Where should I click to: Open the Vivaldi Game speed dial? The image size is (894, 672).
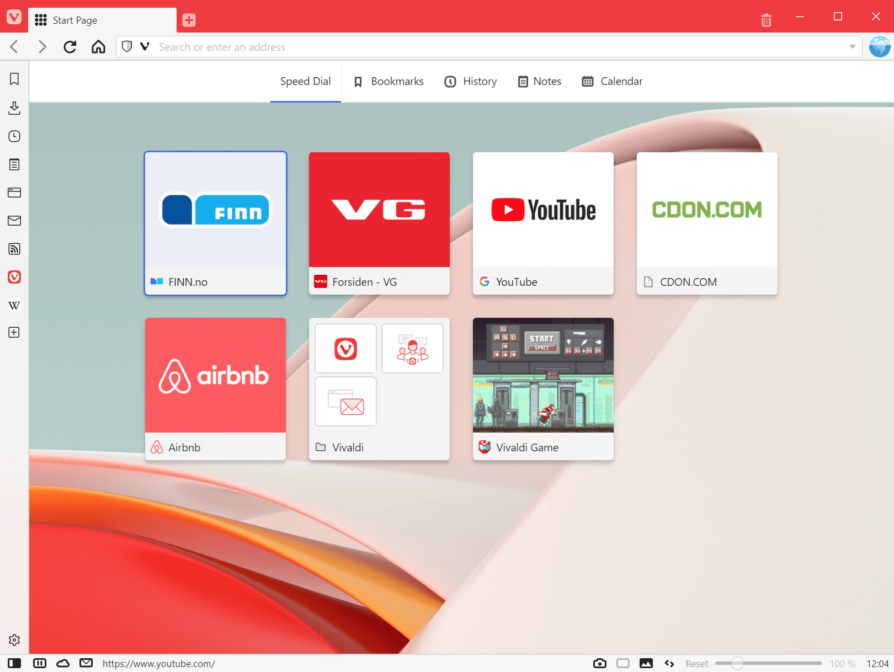(543, 389)
